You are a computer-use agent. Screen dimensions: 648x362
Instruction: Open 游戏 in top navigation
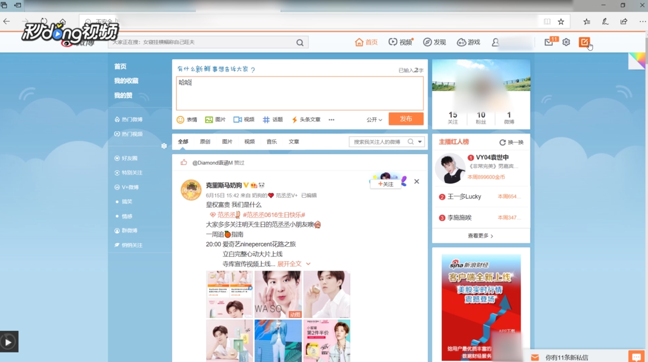(x=468, y=42)
